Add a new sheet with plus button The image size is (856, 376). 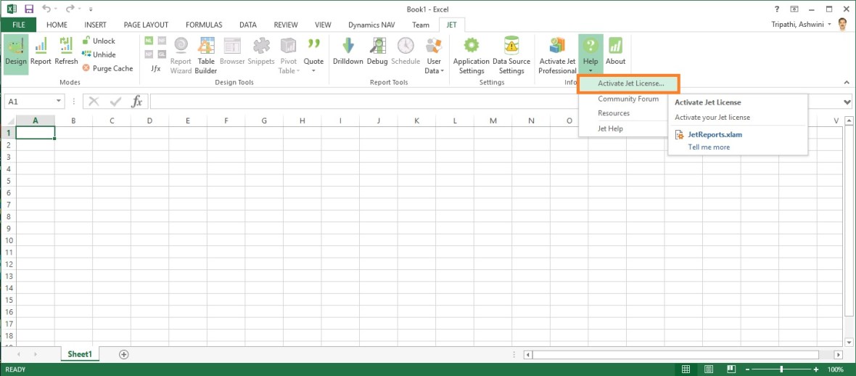(124, 354)
